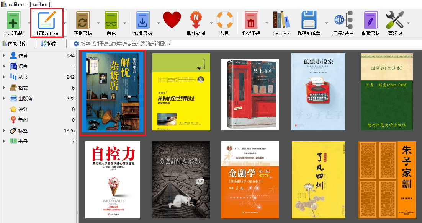Click author count 984 in tag browser
Image resolution: width=422 pixels, height=223 pixels.
[70, 55]
